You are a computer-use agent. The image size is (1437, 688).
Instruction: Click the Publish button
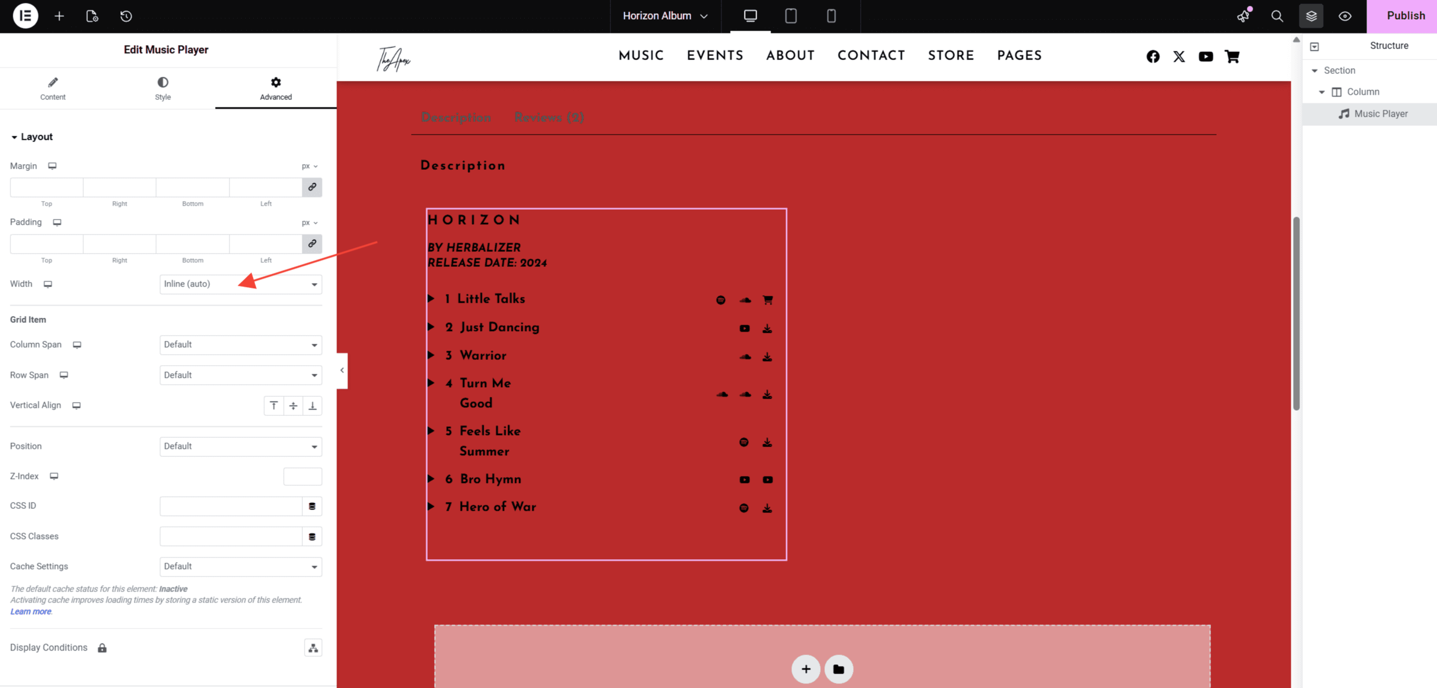tap(1405, 16)
